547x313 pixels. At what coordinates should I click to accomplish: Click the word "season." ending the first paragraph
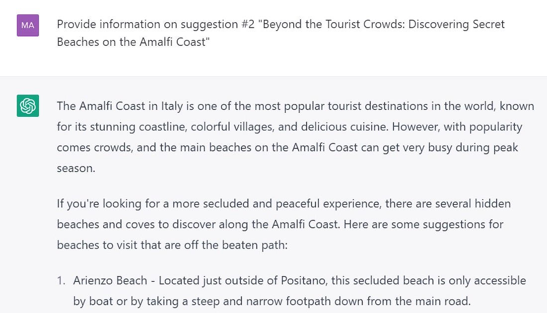click(76, 168)
